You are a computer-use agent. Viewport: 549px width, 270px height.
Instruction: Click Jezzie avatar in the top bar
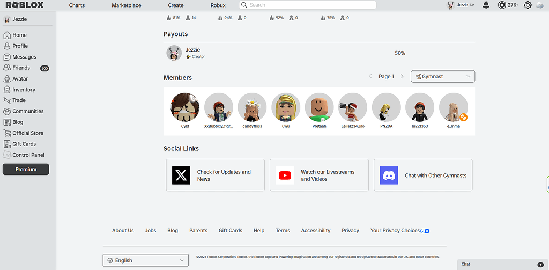click(451, 5)
